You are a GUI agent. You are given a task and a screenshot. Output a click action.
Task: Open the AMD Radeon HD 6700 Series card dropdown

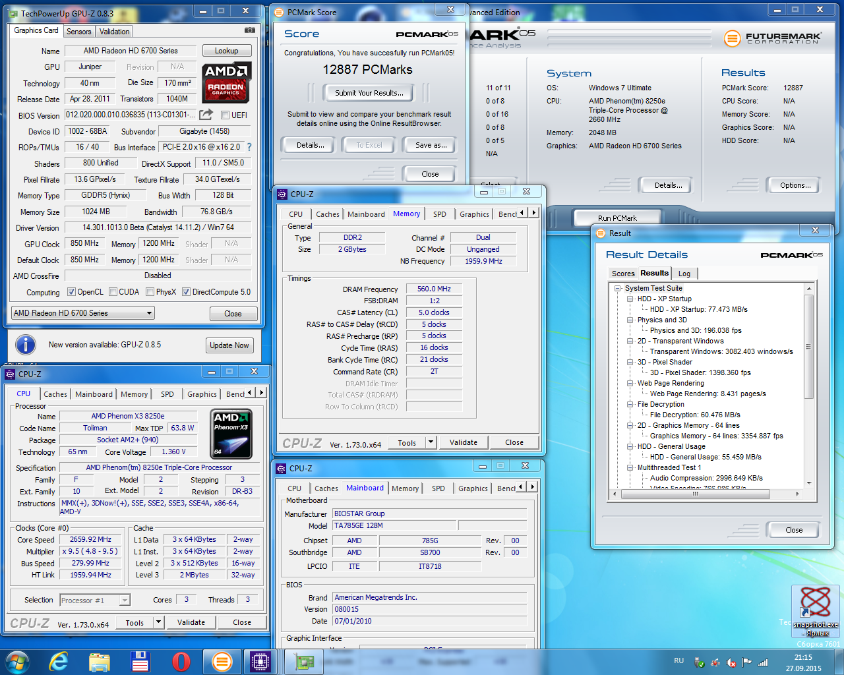[x=83, y=313]
